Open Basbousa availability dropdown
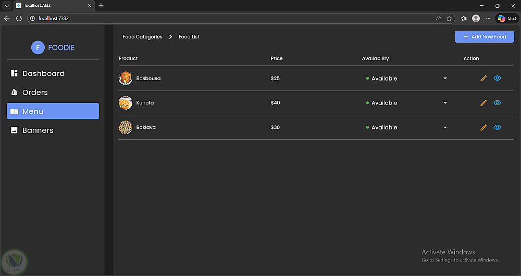Screen dimensions: 521x276 (445, 78)
